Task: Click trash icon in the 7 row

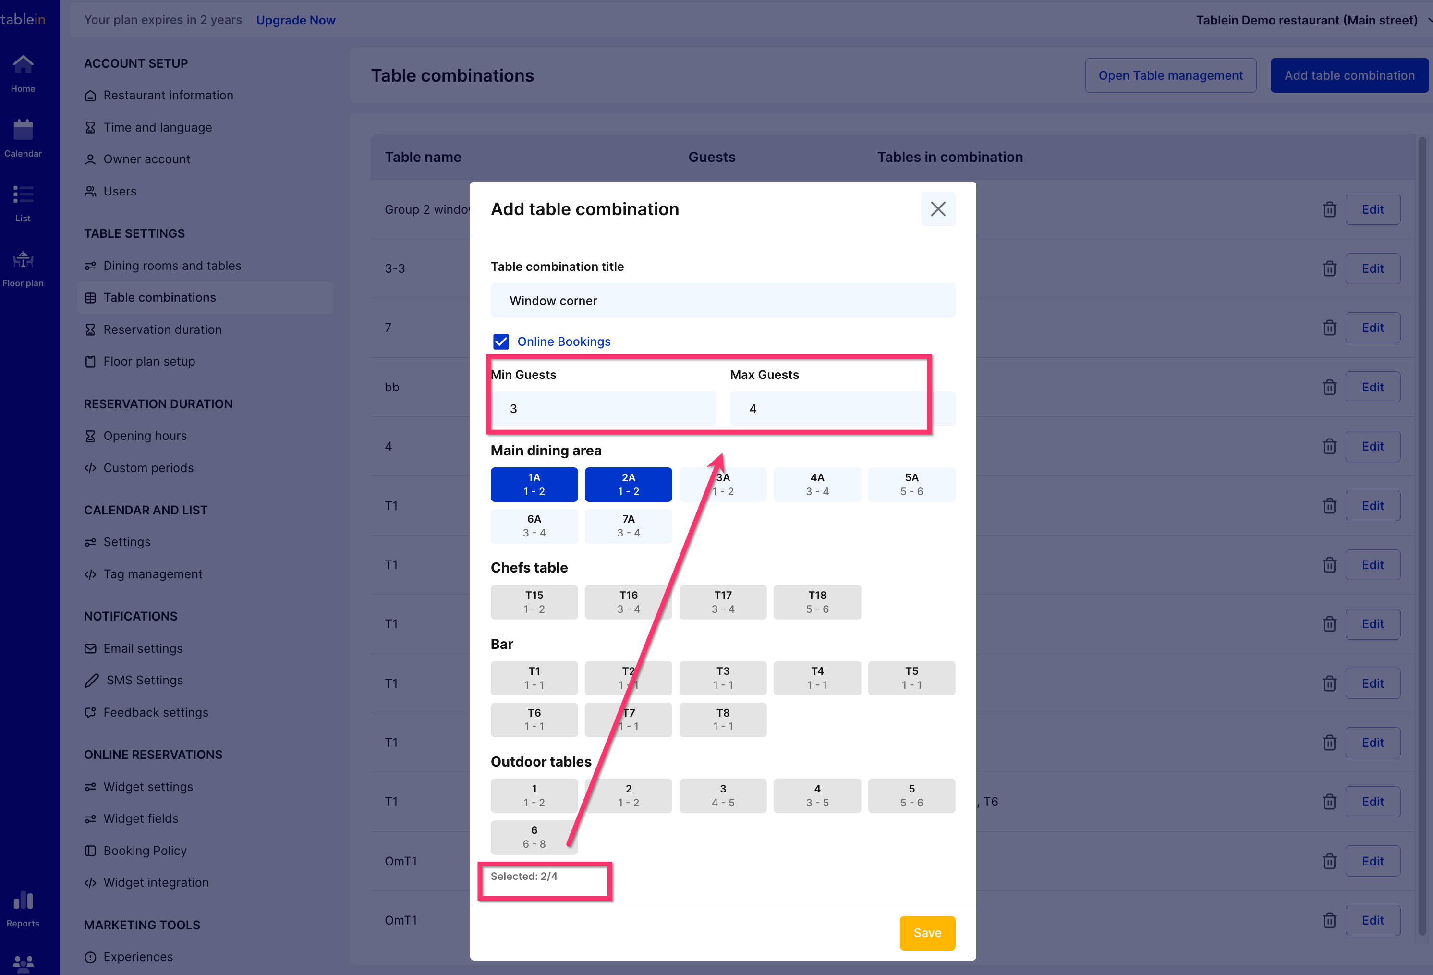Action: coord(1329,328)
